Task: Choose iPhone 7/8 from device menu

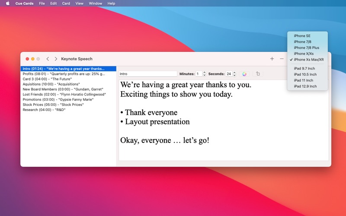Action: 308,41
